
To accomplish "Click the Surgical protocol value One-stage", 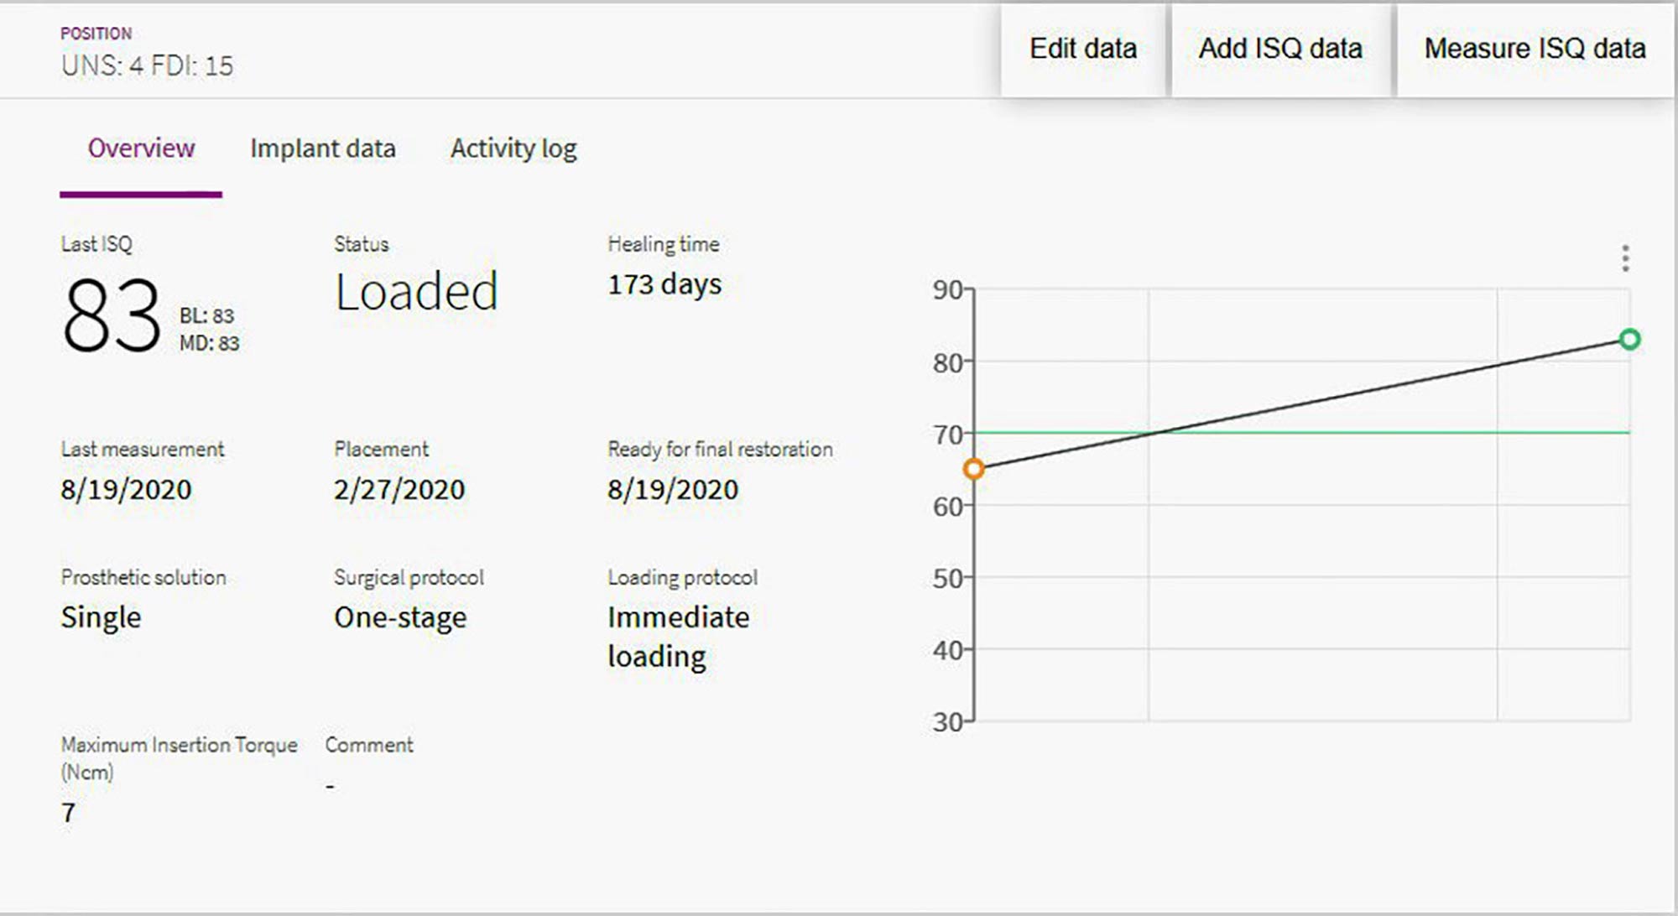I will (400, 618).
